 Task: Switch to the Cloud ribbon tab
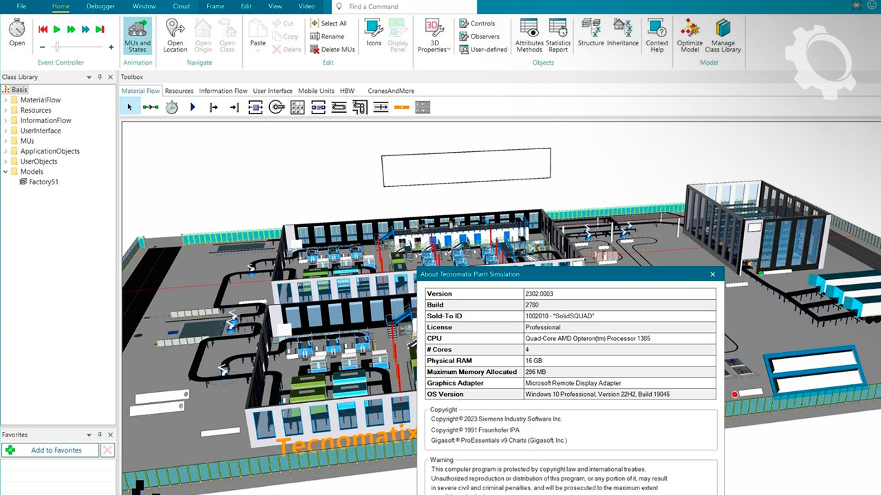tap(181, 6)
